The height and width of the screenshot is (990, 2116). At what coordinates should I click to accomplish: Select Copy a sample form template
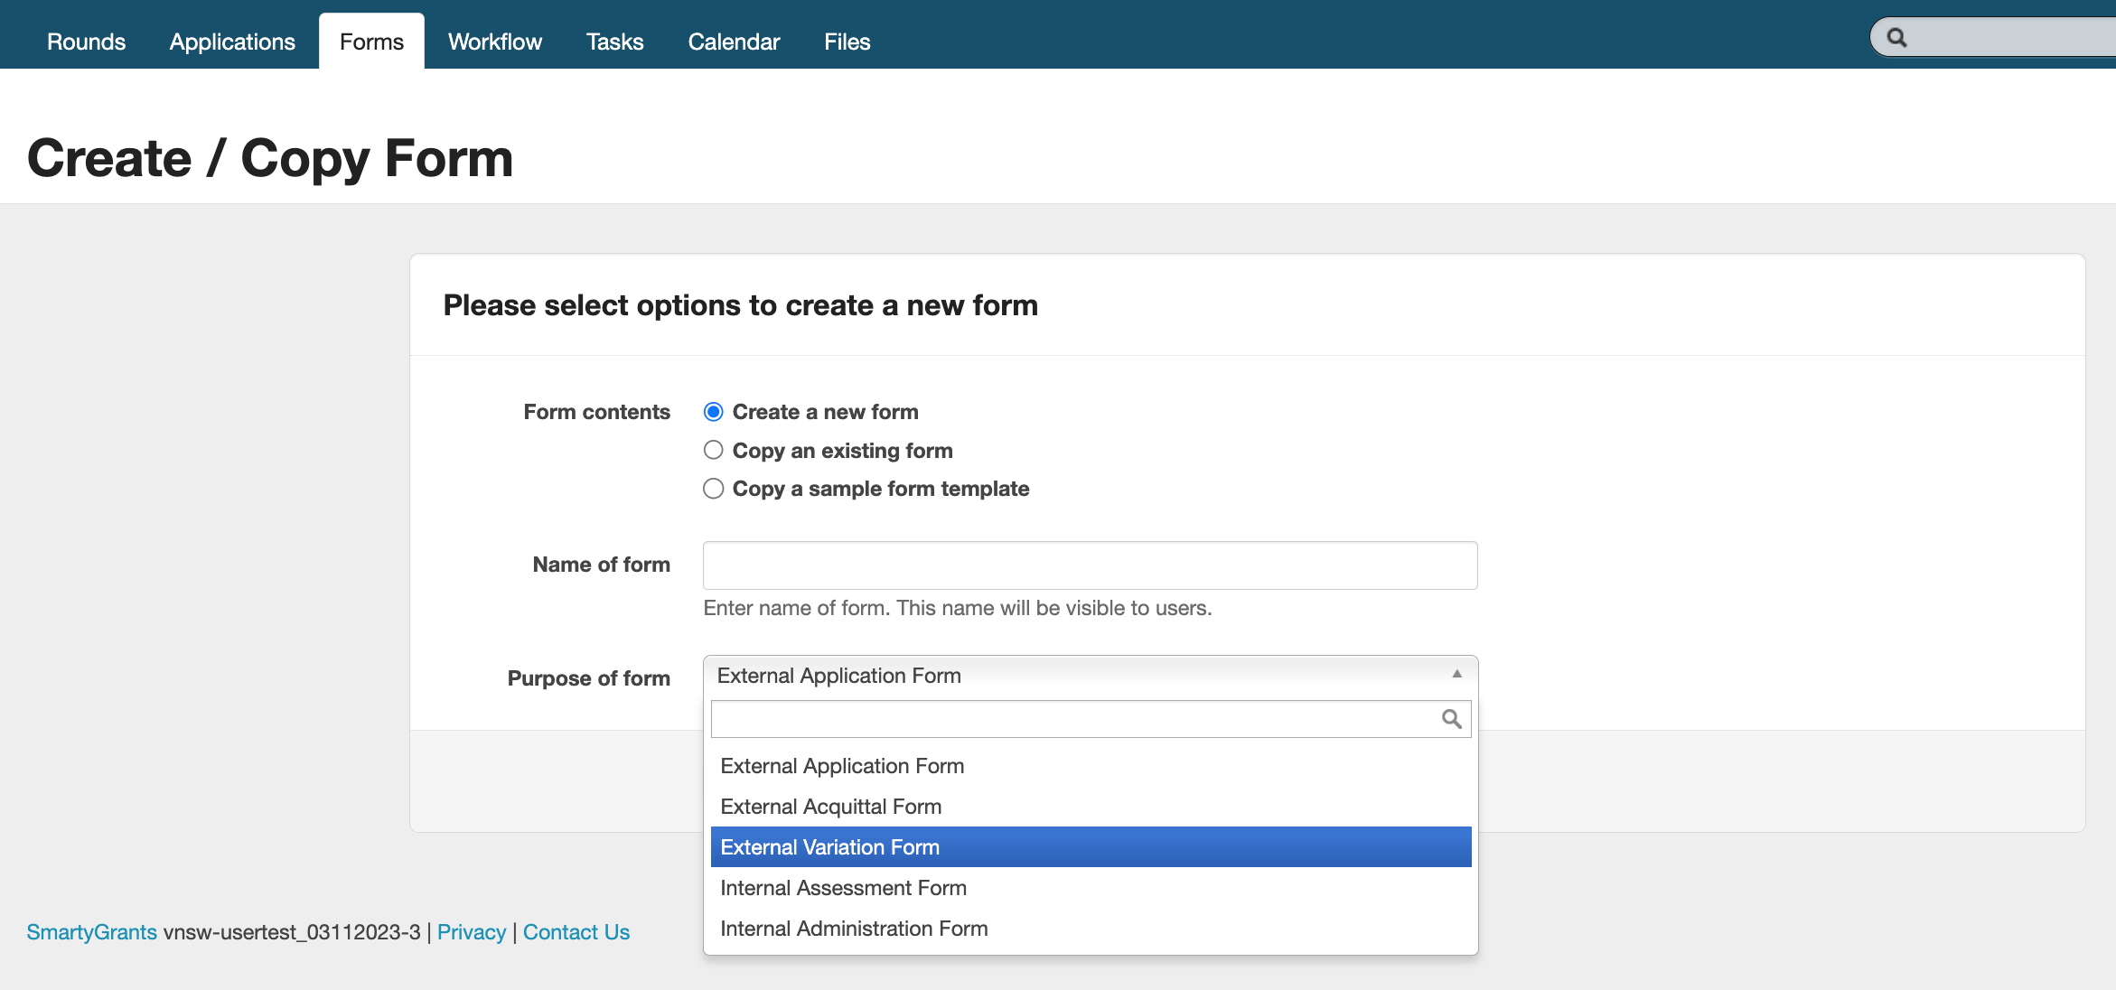pos(714,489)
